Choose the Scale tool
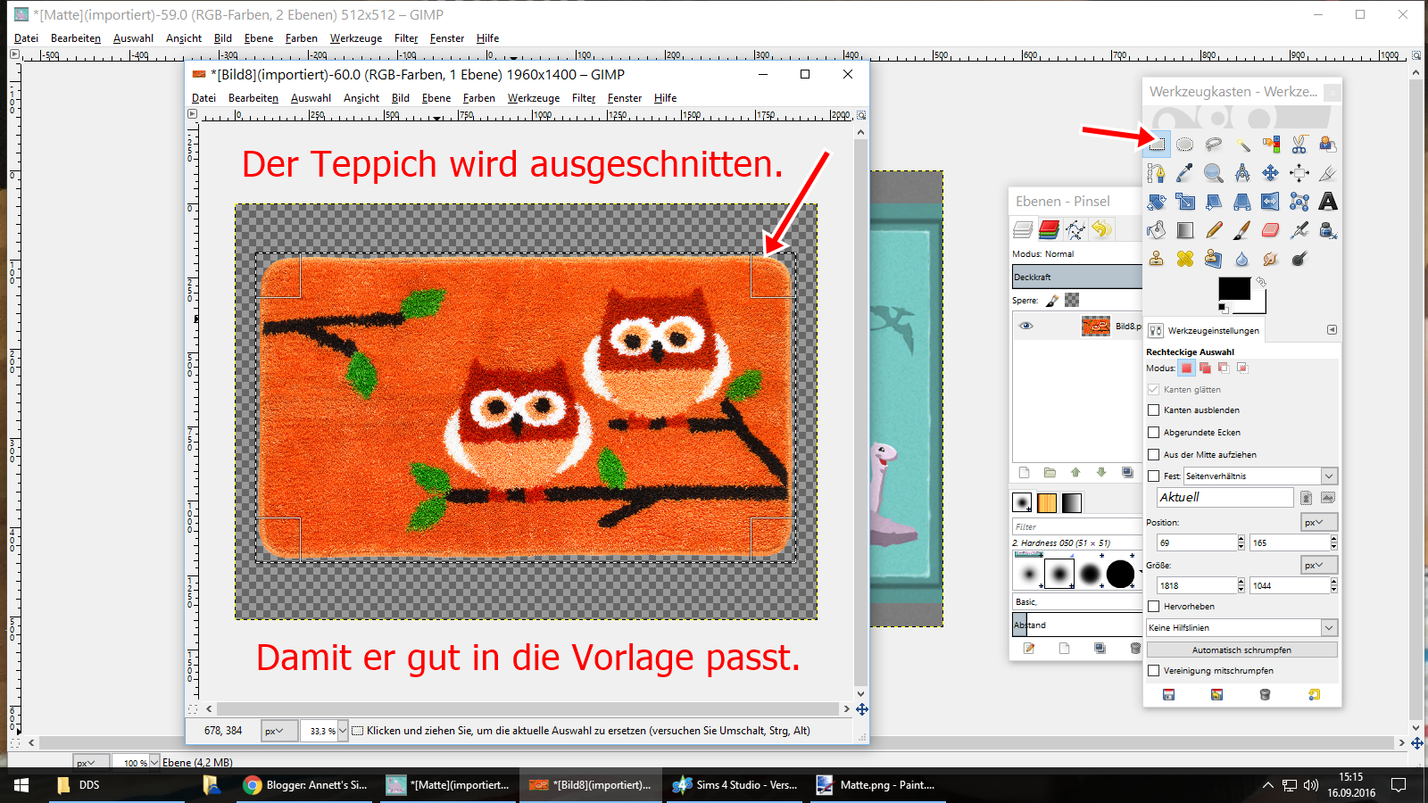Viewport: 1428px width, 803px height. [1185, 202]
